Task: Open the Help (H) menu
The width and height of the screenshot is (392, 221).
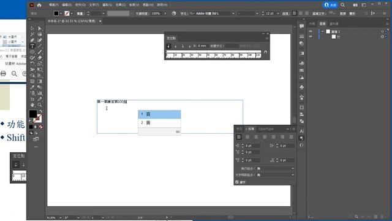Action: pos(162,5)
